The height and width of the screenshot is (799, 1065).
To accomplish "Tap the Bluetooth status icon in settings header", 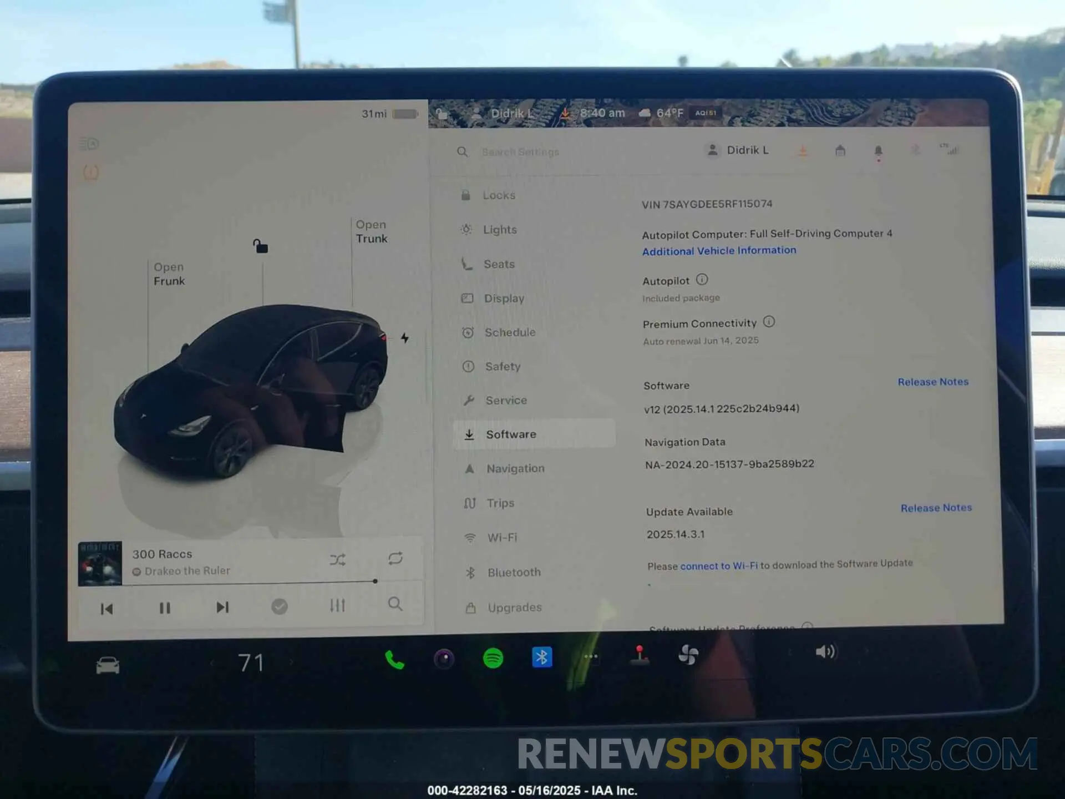I will click(x=916, y=150).
